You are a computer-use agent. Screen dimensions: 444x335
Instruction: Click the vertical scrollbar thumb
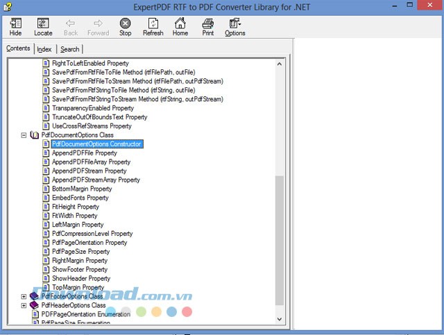pos(280,241)
